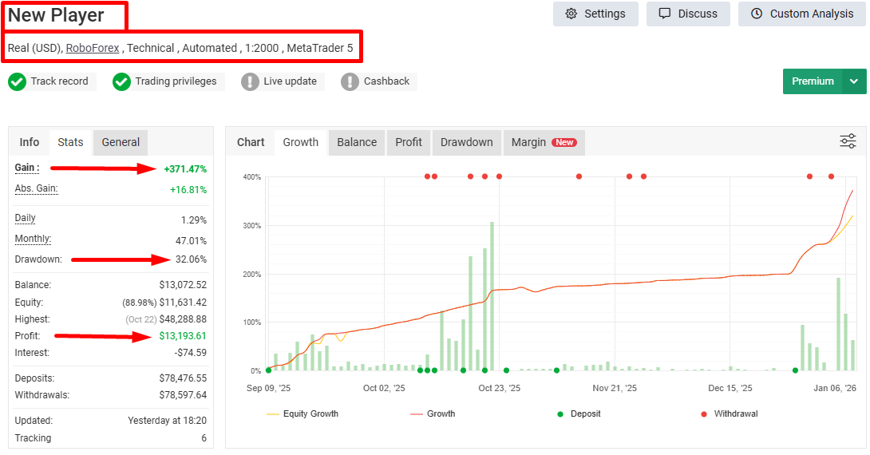The width and height of the screenshot is (870, 455).
Task: Click the Track record label
Action: coord(59,81)
